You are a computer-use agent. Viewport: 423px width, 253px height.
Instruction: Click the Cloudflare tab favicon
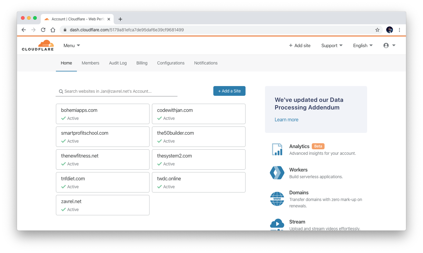tap(46, 19)
